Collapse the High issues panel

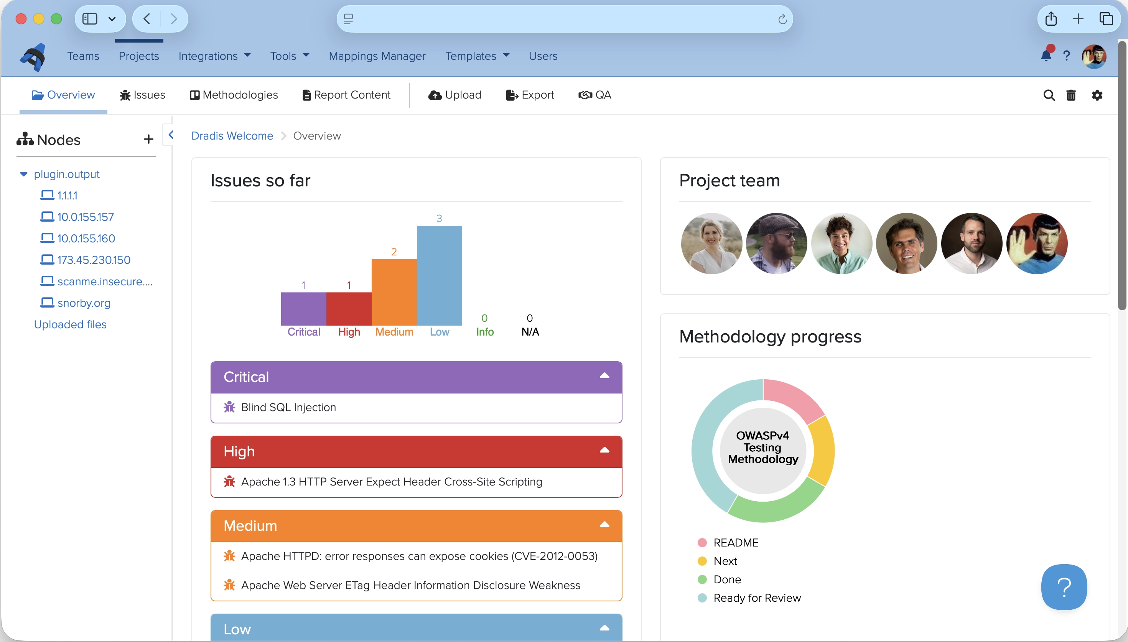[x=604, y=450]
